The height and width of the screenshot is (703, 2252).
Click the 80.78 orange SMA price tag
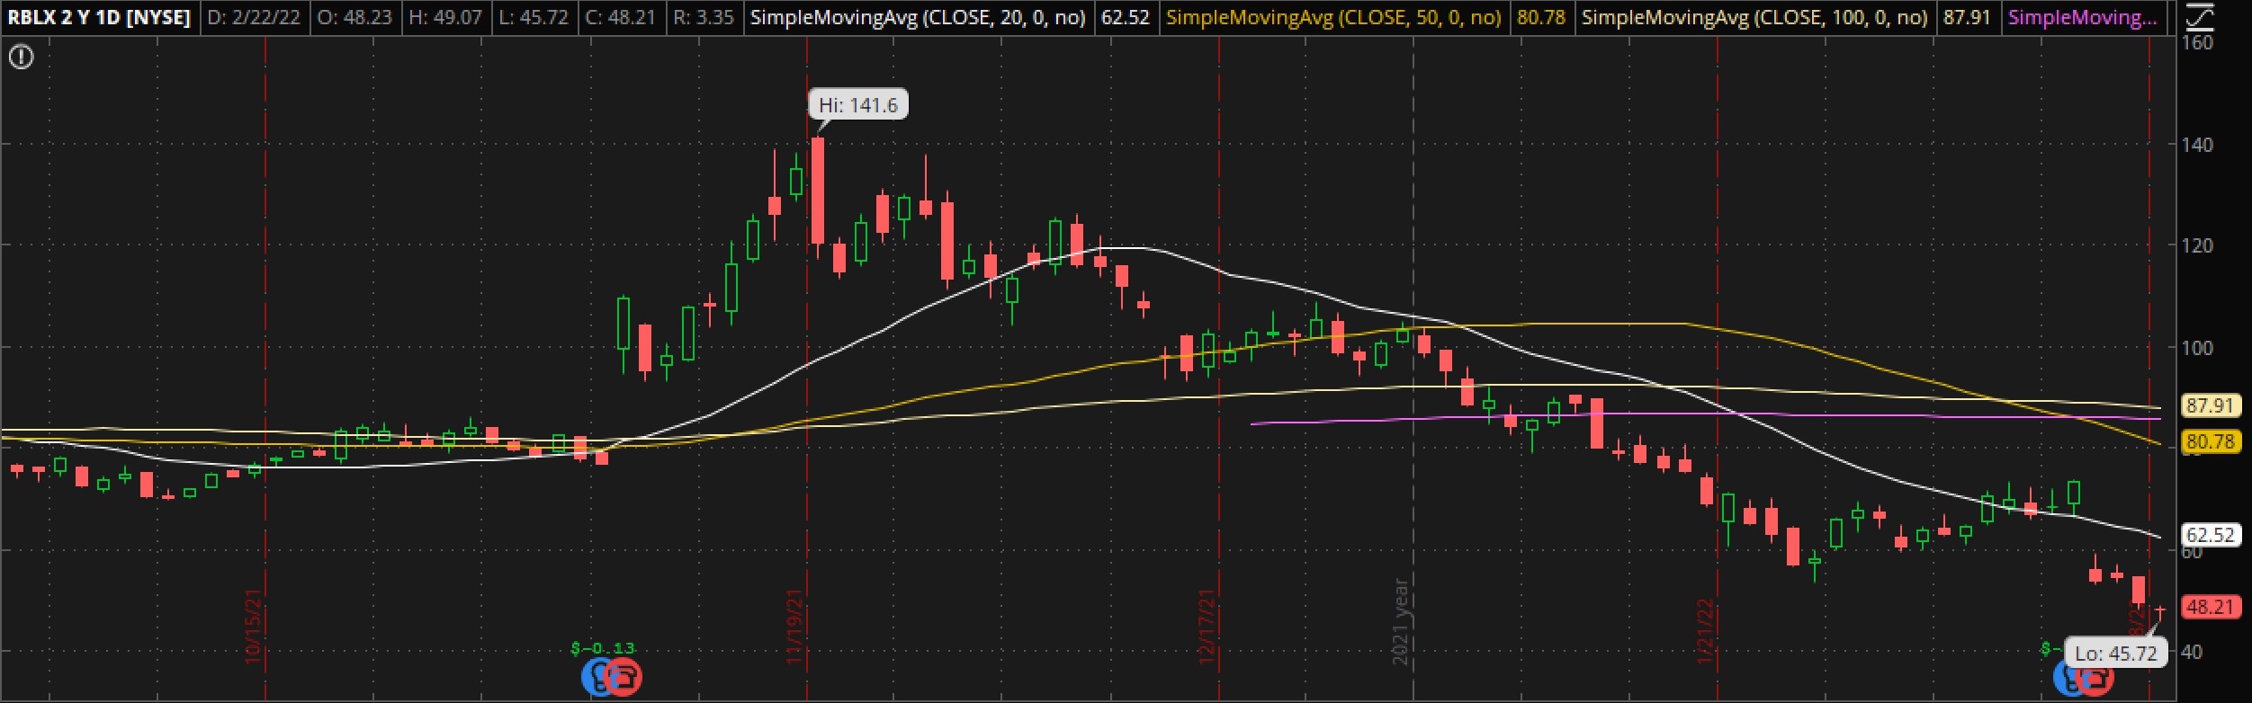(x=2210, y=441)
